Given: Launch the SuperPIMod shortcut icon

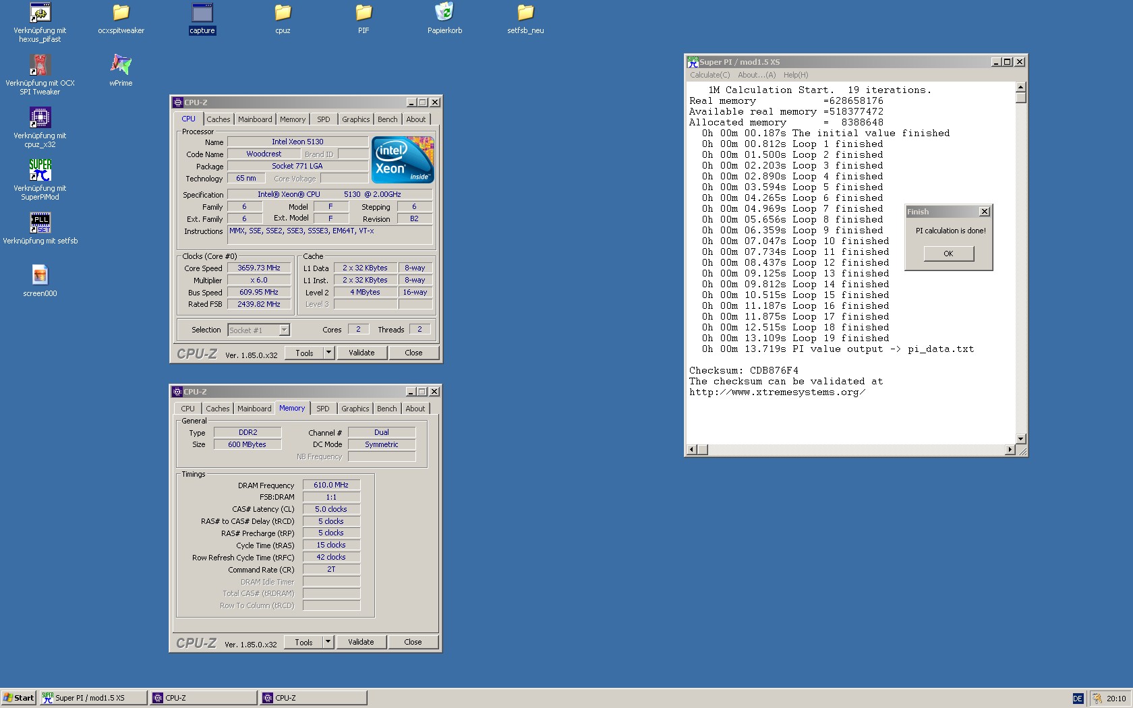Looking at the screenshot, I should tap(40, 170).
